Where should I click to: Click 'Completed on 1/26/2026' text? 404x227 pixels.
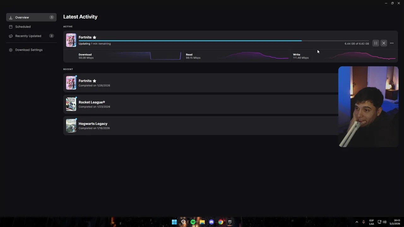pyautogui.click(x=94, y=85)
